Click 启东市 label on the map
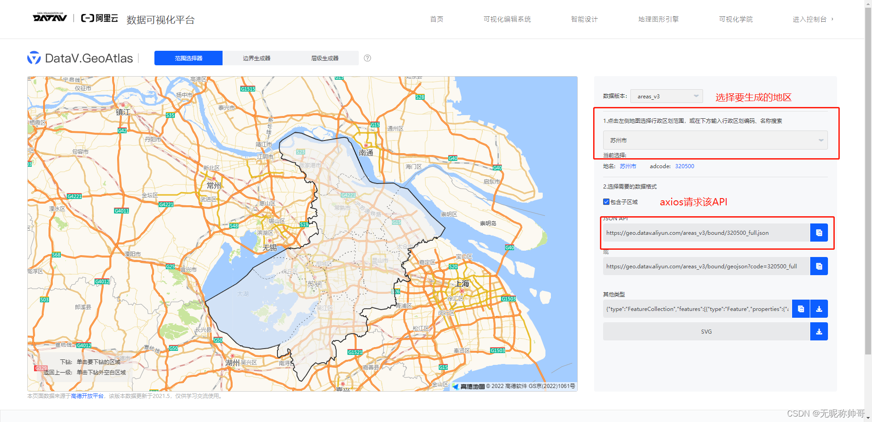 point(491,181)
